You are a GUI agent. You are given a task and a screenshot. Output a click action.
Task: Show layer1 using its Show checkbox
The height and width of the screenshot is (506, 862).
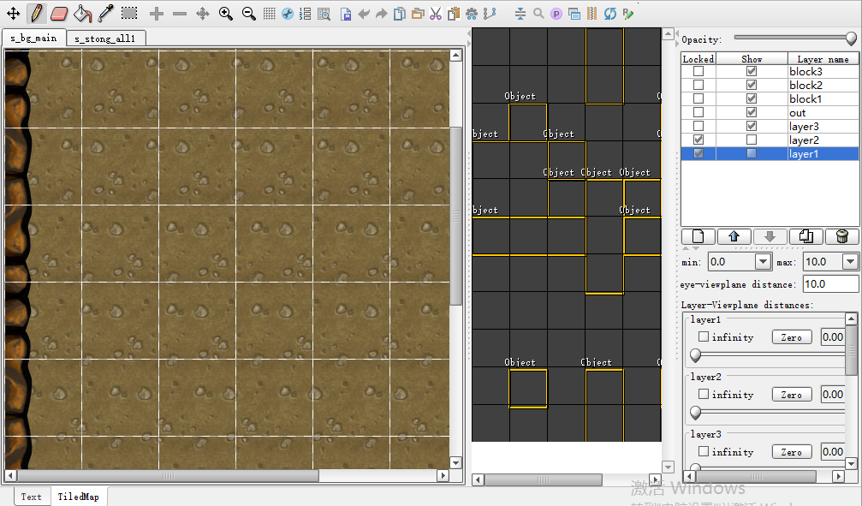[x=752, y=154]
